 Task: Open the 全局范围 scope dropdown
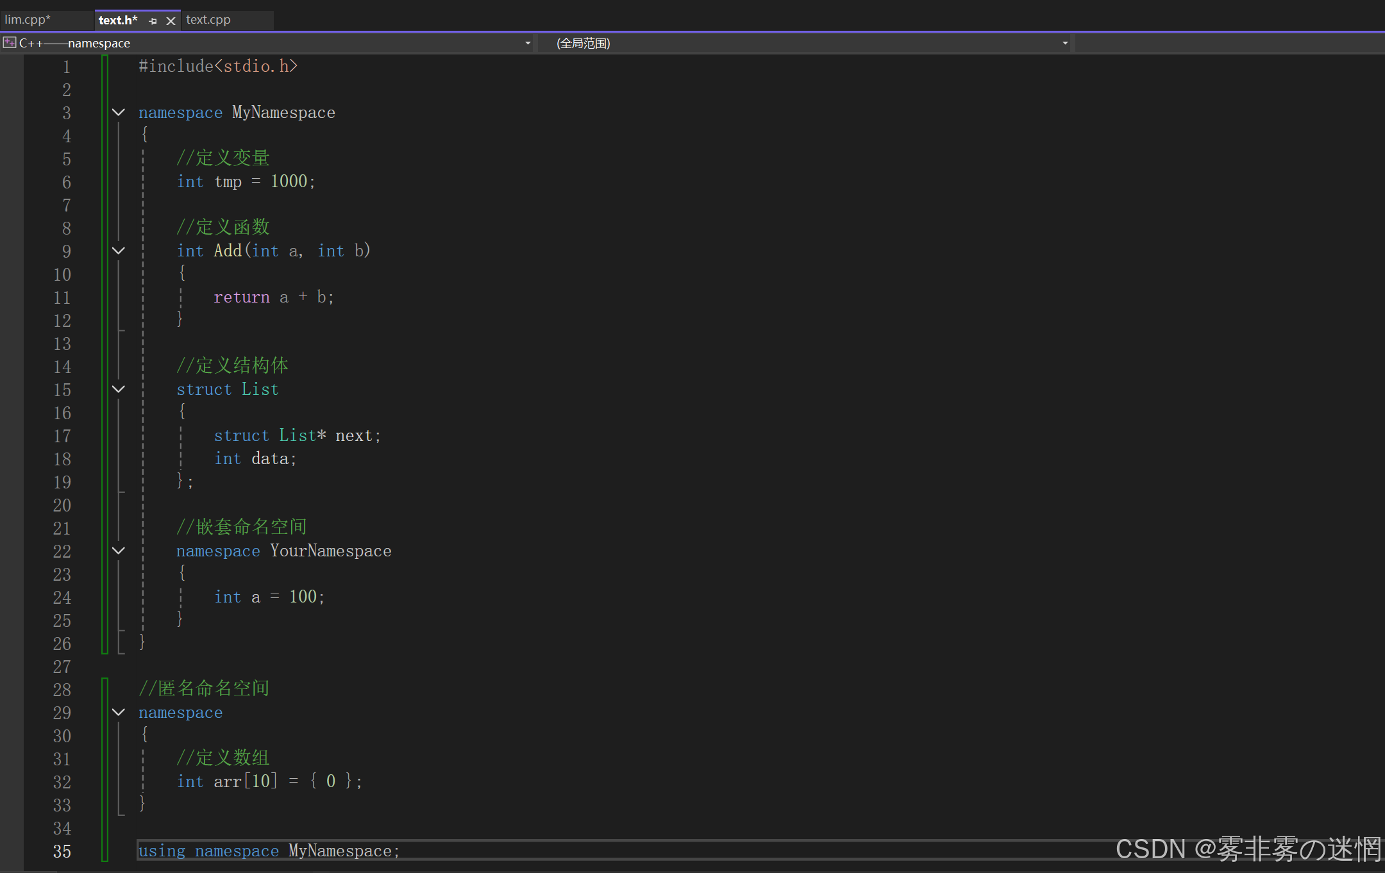click(x=1064, y=43)
